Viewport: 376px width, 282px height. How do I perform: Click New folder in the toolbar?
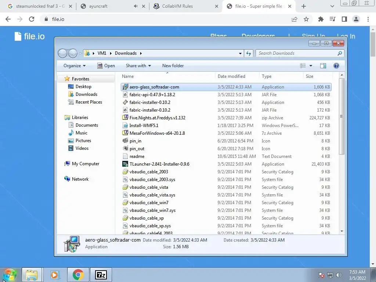point(173,66)
